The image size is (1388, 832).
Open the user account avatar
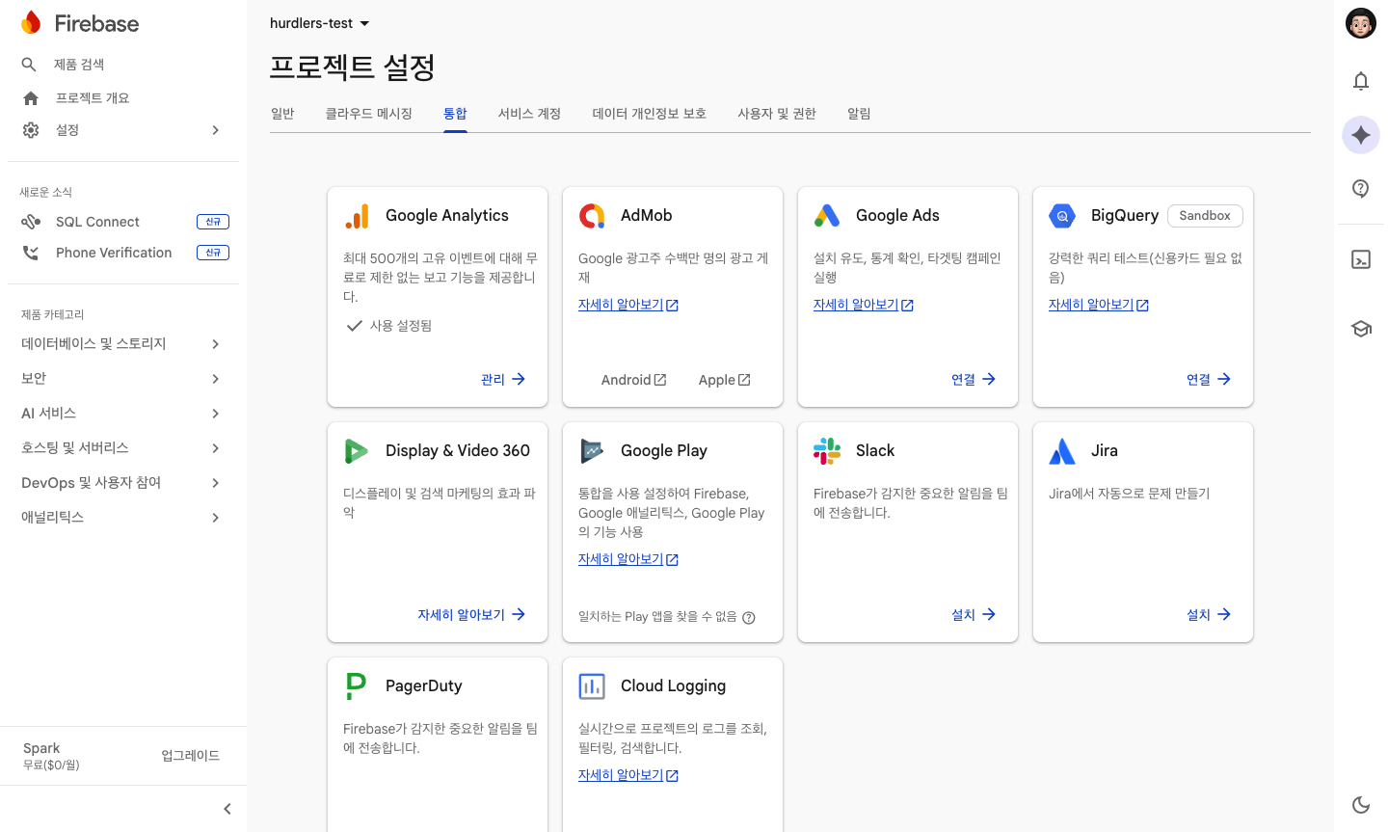click(1361, 23)
